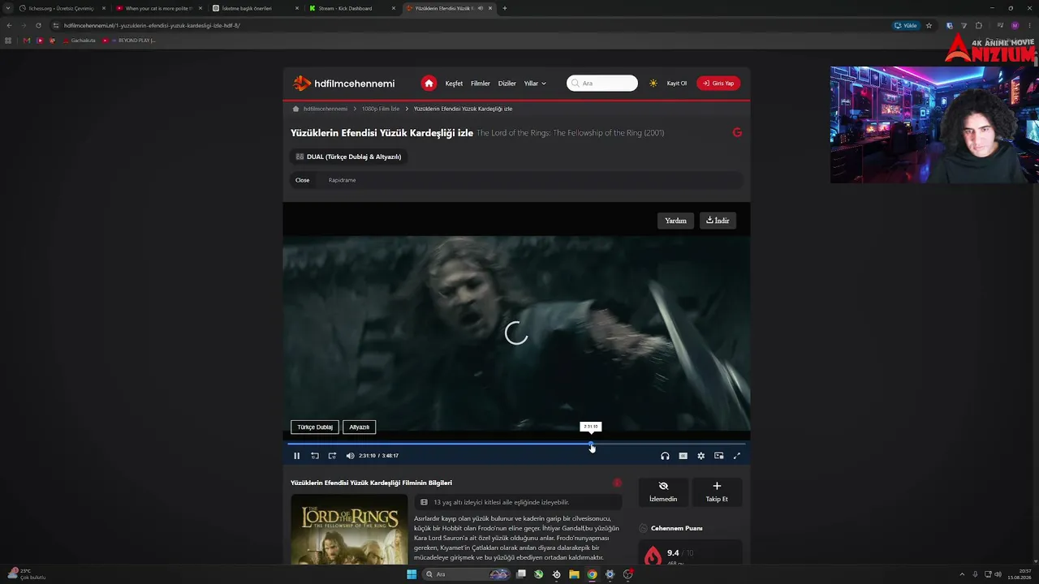The image size is (1039, 584).
Task: Click the forward 10 seconds icon
Action: (332, 456)
